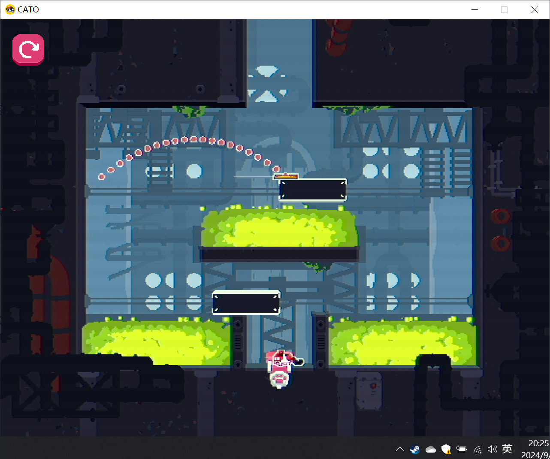
Task: Click the volume speaker tray icon
Action: tap(492, 449)
